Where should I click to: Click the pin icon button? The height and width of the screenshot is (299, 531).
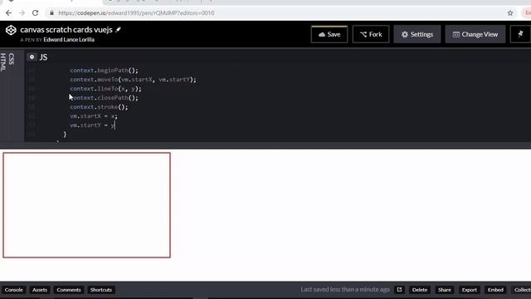(520, 34)
